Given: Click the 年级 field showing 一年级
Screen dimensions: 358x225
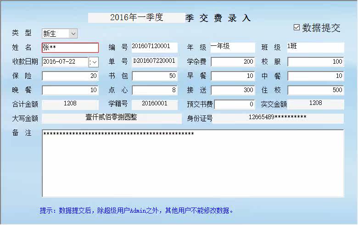Looking at the screenshot, I should coord(232,47).
